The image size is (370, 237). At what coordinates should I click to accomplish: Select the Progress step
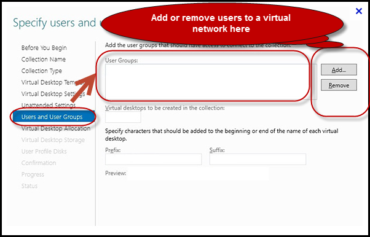tap(33, 175)
